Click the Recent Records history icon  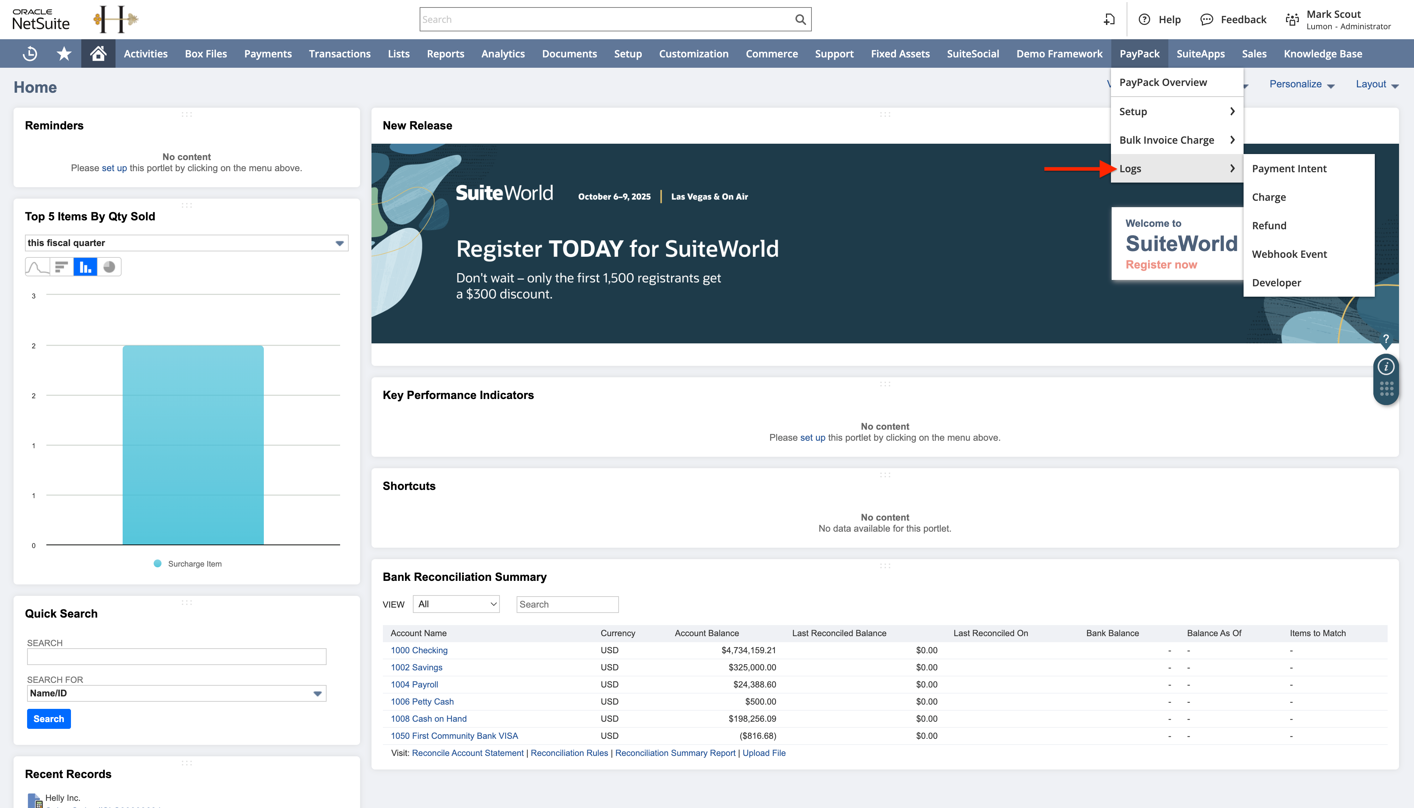tap(30, 54)
